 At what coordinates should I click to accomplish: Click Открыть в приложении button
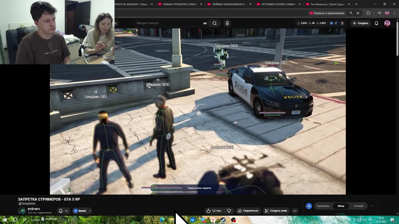[327, 13]
